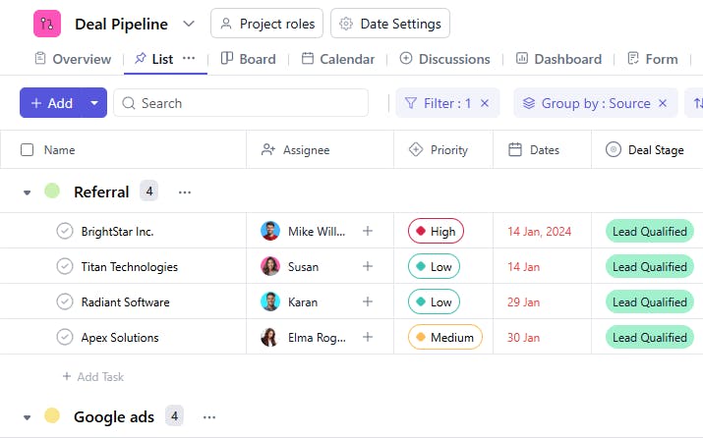The height and width of the screenshot is (438, 703).
Task: Switch to the Board tab
Action: (249, 59)
